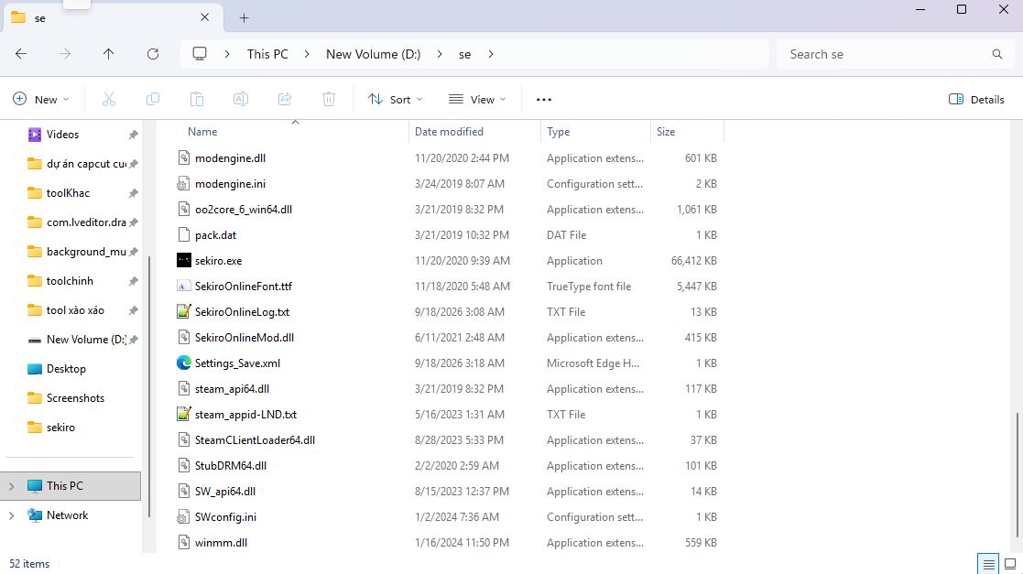Switch to details list view icon
This screenshot has width=1023, height=574.
tap(989, 564)
